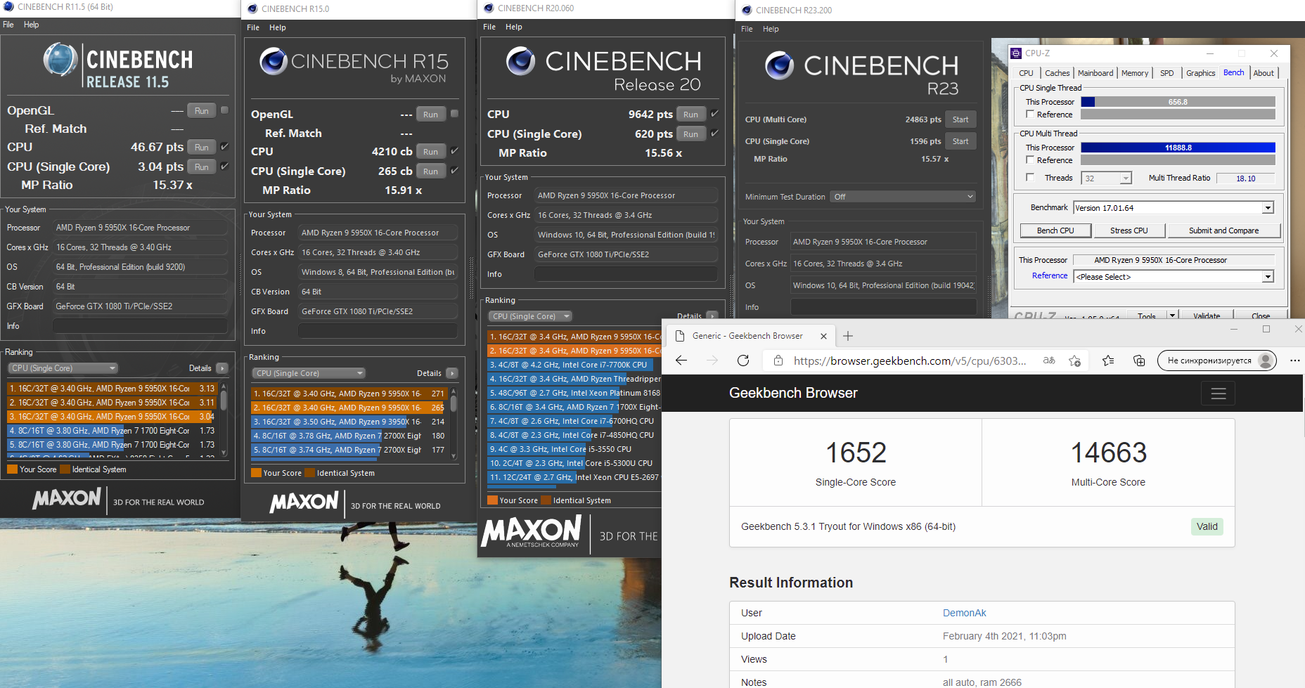Click the CPU Single Thread score bar 656.8
This screenshot has height=688, width=1305.
[1178, 102]
